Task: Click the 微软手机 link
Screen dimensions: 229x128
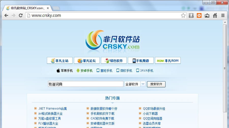Action: 126,71
